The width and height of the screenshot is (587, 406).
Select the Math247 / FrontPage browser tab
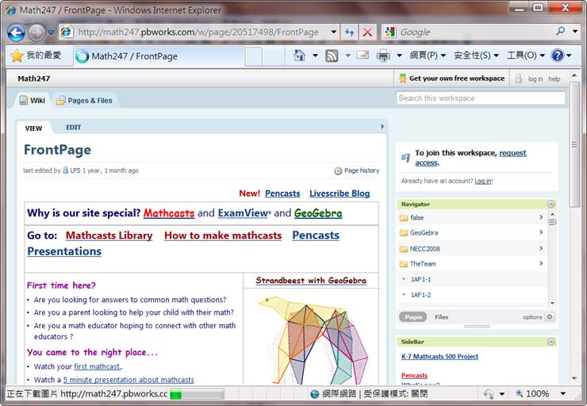pos(159,56)
